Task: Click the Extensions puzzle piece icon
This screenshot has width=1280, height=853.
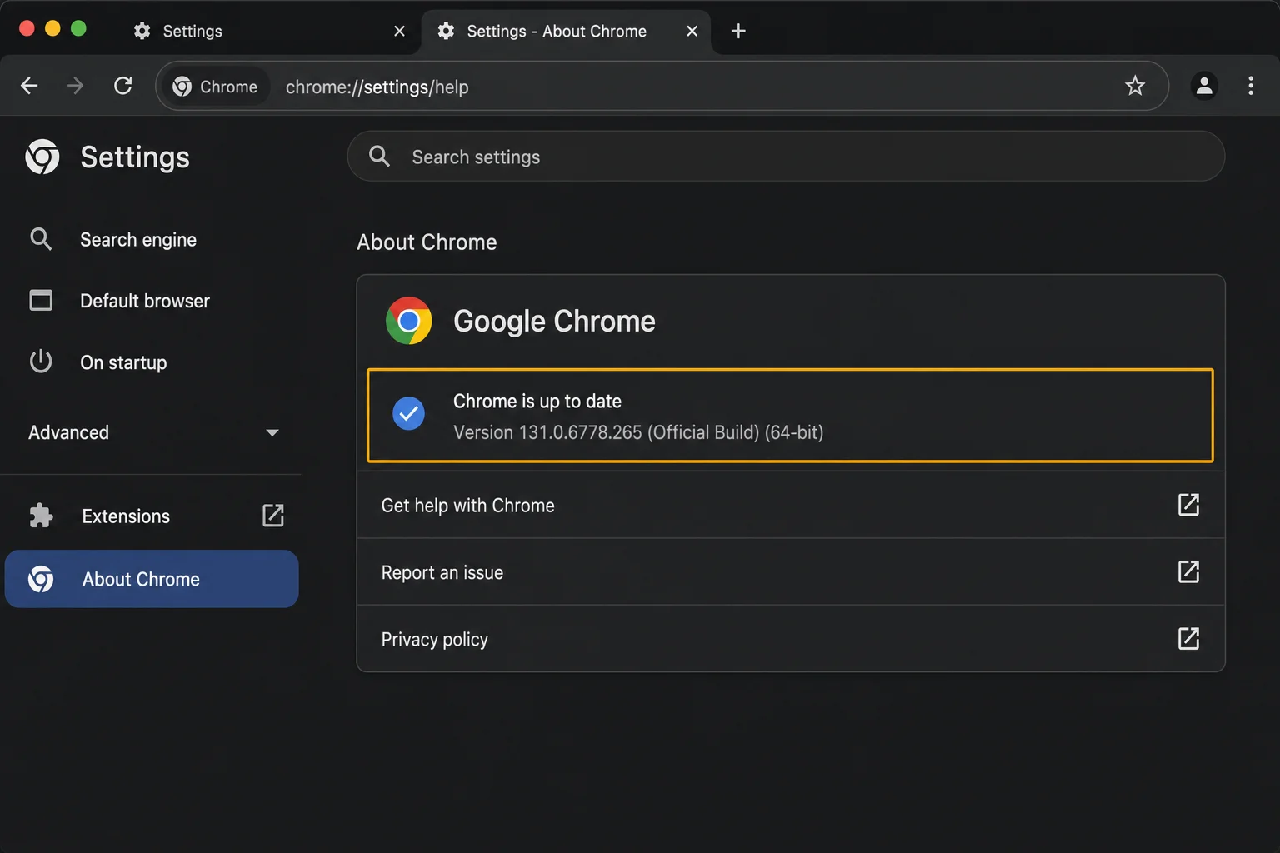Action: pos(41,516)
